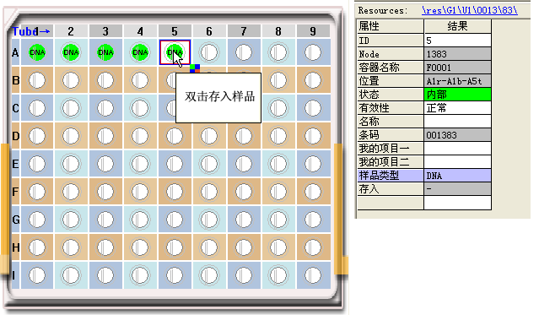The image size is (539, 315).
Task: Click the 有效性 value 正常
Action: coord(457,108)
